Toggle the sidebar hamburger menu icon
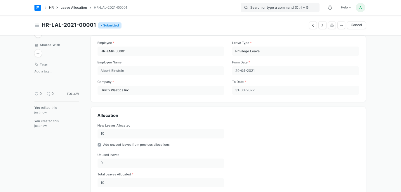This screenshot has width=401, height=192. [x=37, y=25]
